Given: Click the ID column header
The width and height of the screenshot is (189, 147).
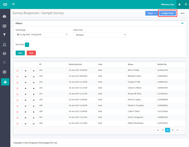Looking at the screenshot, I should [40, 64].
